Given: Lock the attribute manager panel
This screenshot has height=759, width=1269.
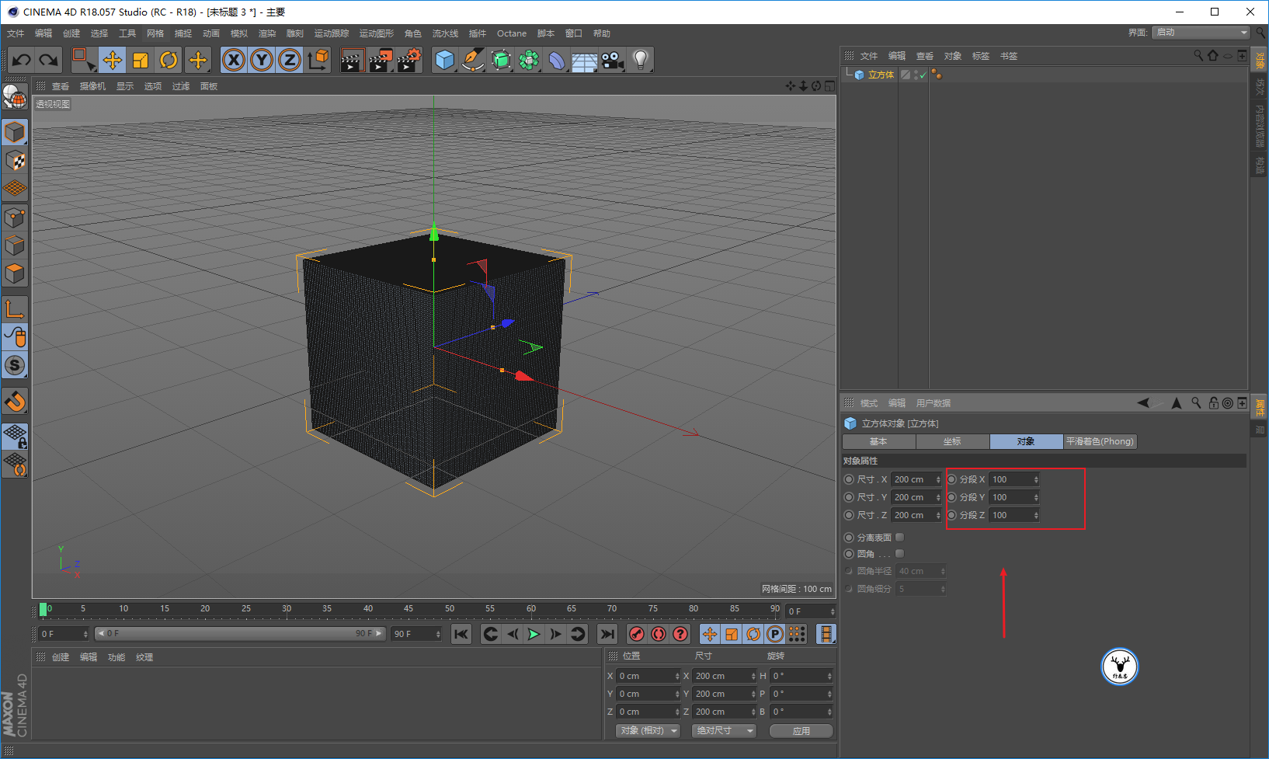Looking at the screenshot, I should (x=1213, y=402).
